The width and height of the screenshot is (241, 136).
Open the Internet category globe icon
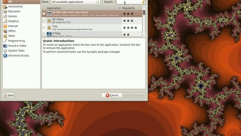pyautogui.click(x=5, y=26)
